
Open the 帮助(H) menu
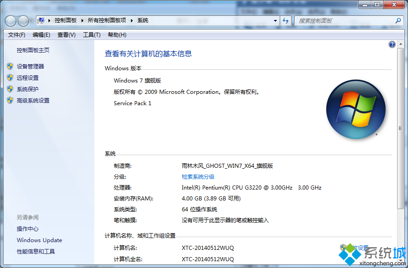(117, 35)
